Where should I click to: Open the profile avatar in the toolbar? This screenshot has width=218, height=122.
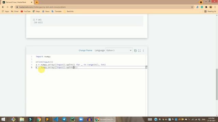tap(211, 7)
